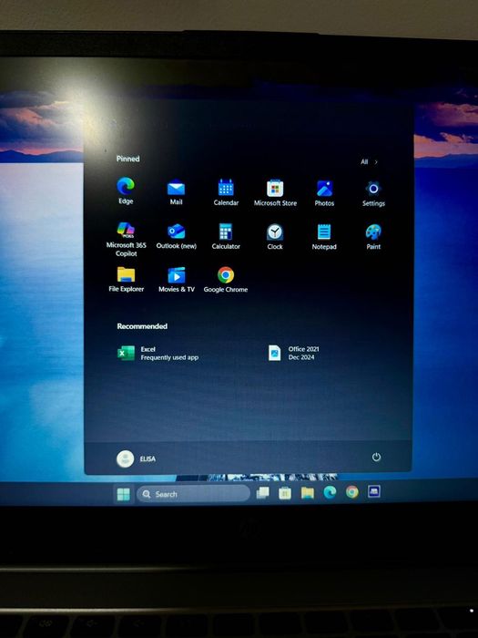Open Microsoft 365 Copilot
The image size is (478, 638).
[126, 239]
